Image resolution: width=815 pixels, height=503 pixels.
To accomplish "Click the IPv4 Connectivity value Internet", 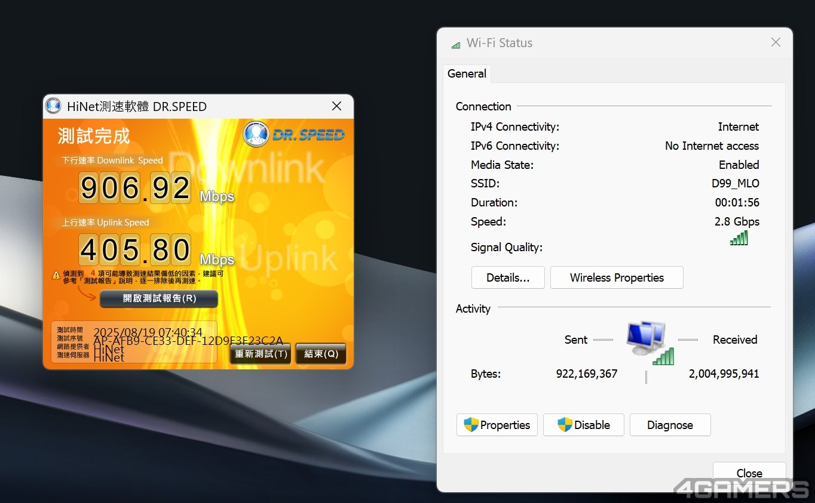I will click(x=739, y=126).
